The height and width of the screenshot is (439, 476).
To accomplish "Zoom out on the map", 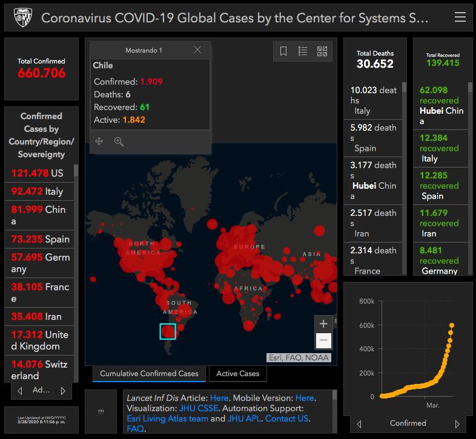I will click(323, 340).
